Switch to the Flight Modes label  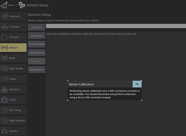(16, 68)
